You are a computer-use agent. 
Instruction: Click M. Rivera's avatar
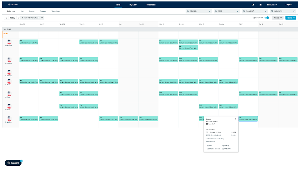[9, 42]
